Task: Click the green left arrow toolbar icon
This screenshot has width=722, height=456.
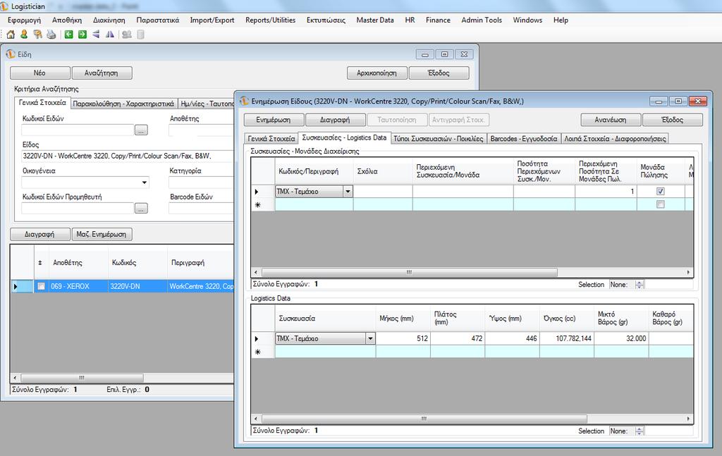Action: 68,35
